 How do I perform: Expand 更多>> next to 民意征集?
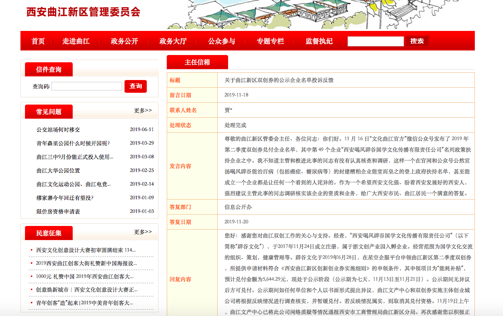coord(143,232)
